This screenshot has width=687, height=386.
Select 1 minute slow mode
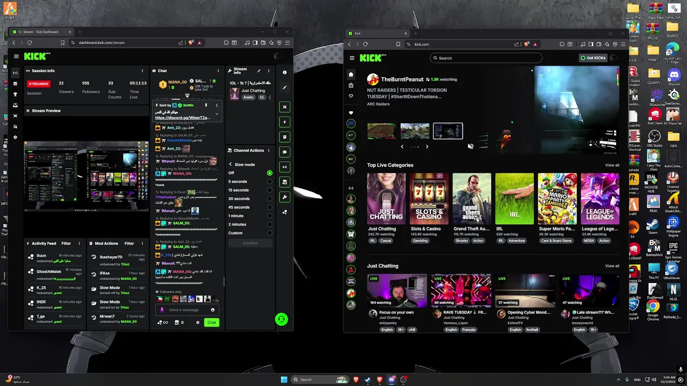pos(269,216)
